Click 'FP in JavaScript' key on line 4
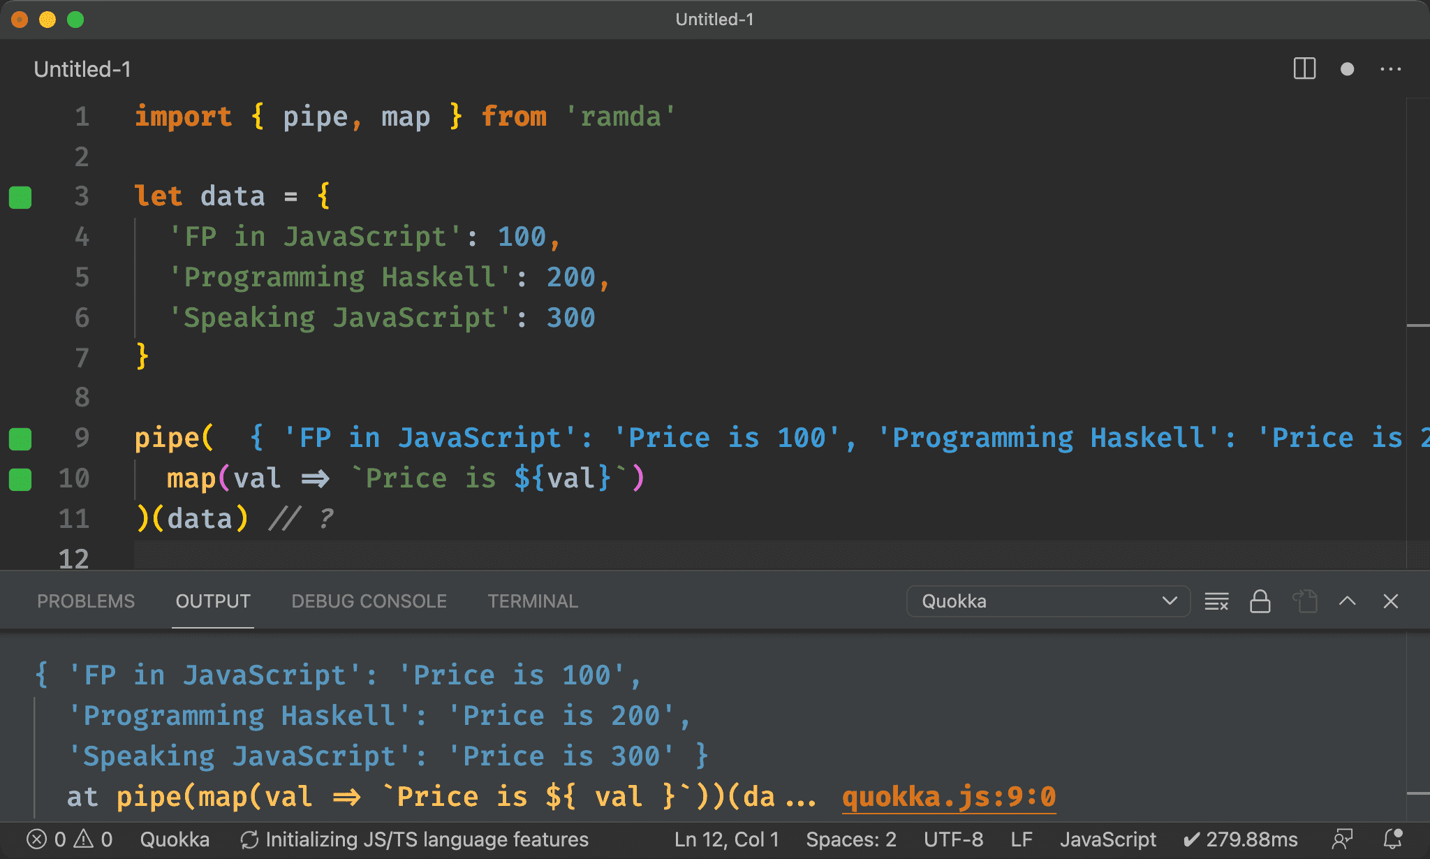 click(x=315, y=237)
